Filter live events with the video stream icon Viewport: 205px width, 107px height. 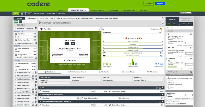click(x=20, y=22)
